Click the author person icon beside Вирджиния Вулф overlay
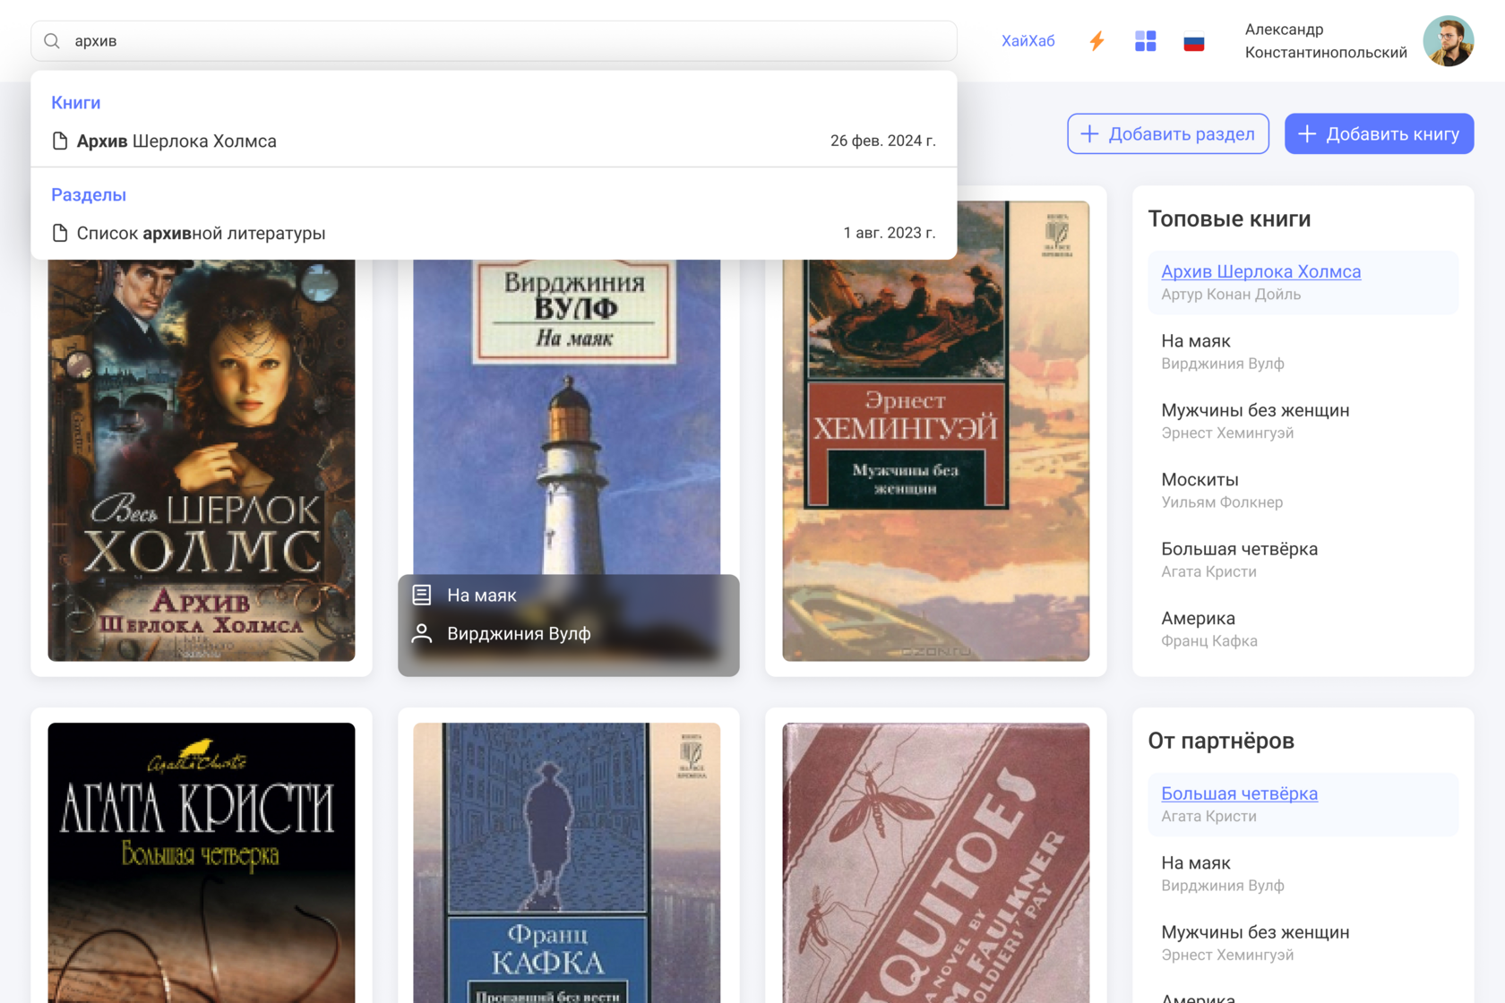 pos(422,633)
